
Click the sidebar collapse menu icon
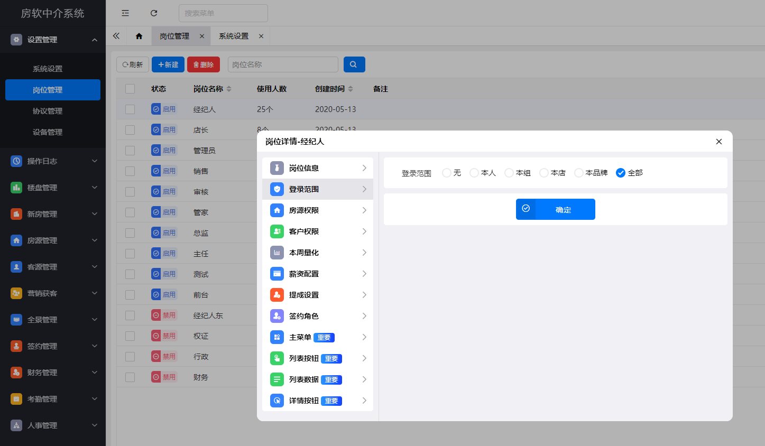point(125,13)
